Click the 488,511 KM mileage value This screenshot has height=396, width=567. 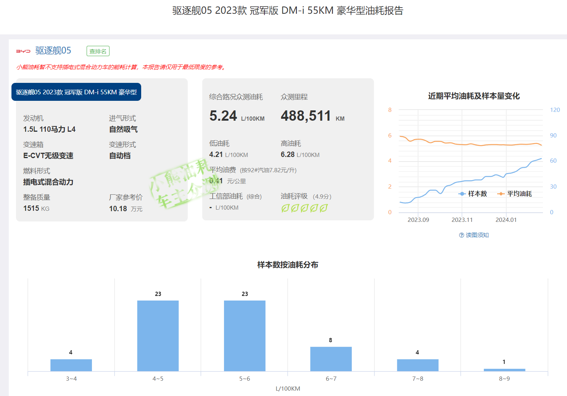pyautogui.click(x=312, y=116)
